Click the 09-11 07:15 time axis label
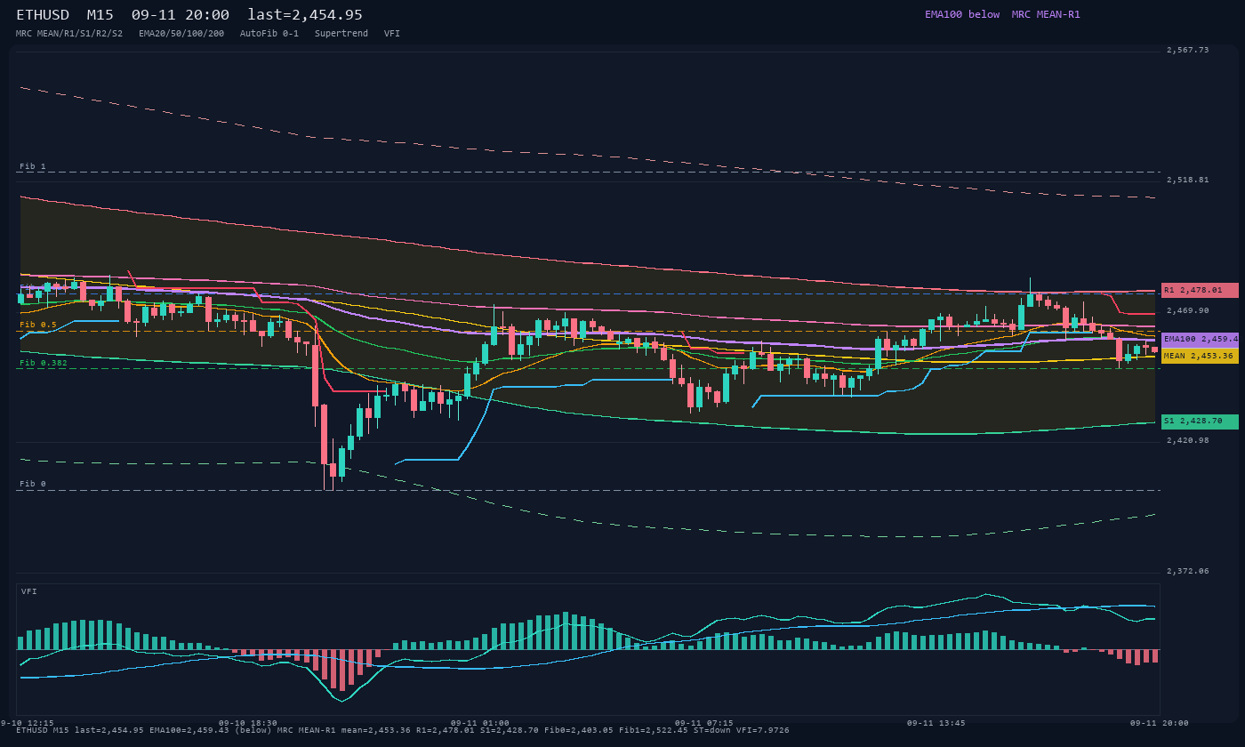1245x747 pixels. click(x=704, y=723)
